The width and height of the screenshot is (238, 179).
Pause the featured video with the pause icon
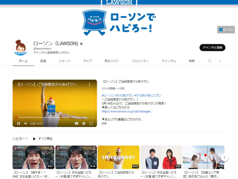[x=19, y=123]
